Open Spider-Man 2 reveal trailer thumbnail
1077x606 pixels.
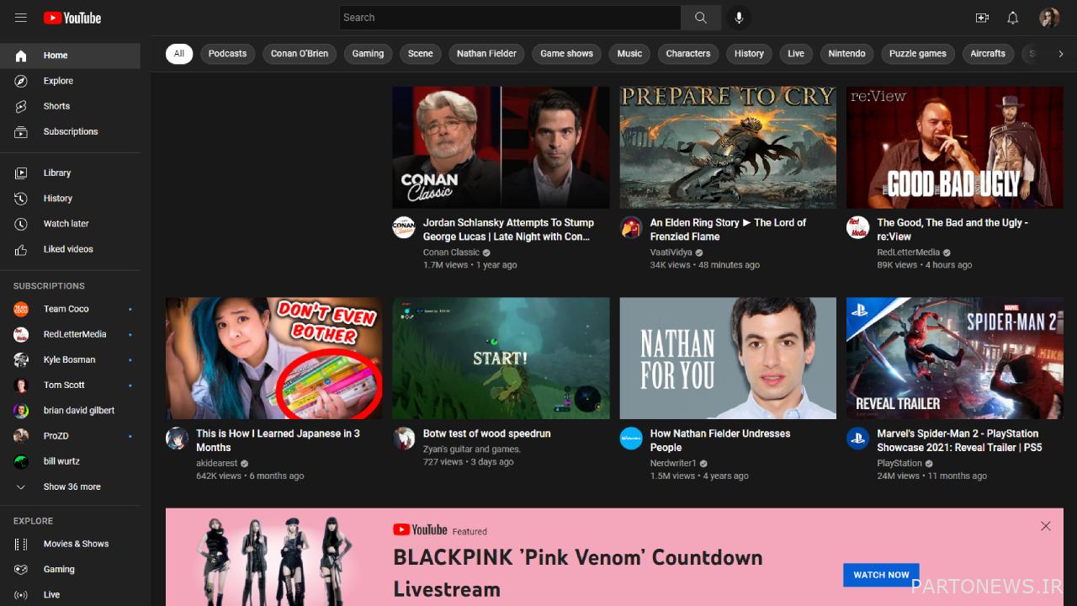coord(955,359)
